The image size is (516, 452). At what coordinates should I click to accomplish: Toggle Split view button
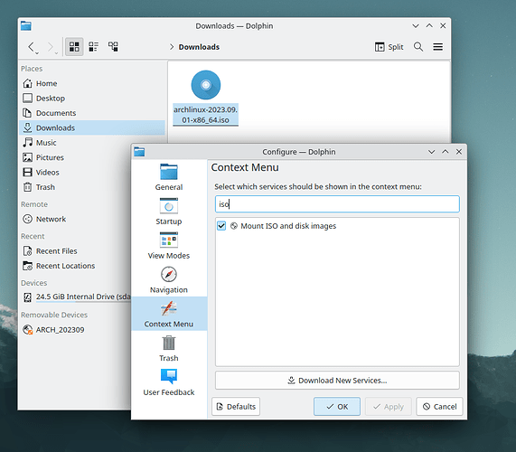click(389, 47)
